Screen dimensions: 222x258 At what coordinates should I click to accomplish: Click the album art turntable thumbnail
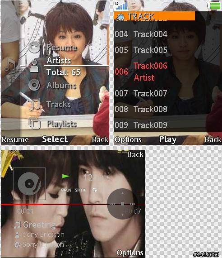29,184
